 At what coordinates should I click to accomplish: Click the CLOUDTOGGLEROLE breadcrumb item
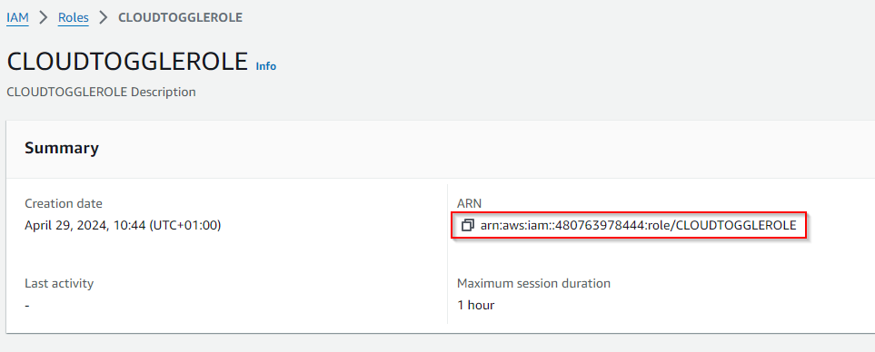point(180,17)
